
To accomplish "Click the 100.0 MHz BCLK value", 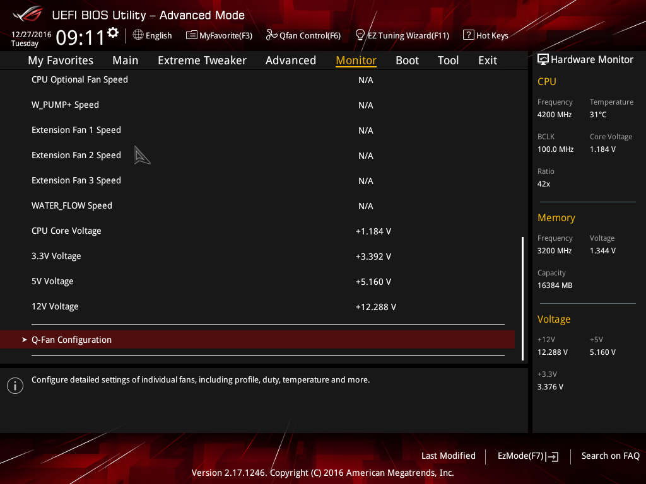I will click(555, 149).
